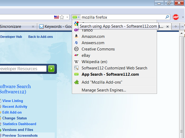Open the address bar history dropdown arrow
185x138 pixels.
(67, 17)
